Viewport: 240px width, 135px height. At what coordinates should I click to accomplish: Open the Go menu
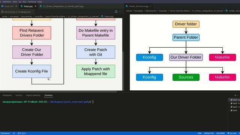tap(20, 1)
